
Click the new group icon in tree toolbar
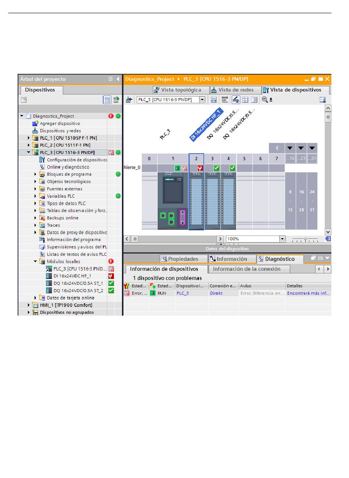pyautogui.click(x=24, y=99)
